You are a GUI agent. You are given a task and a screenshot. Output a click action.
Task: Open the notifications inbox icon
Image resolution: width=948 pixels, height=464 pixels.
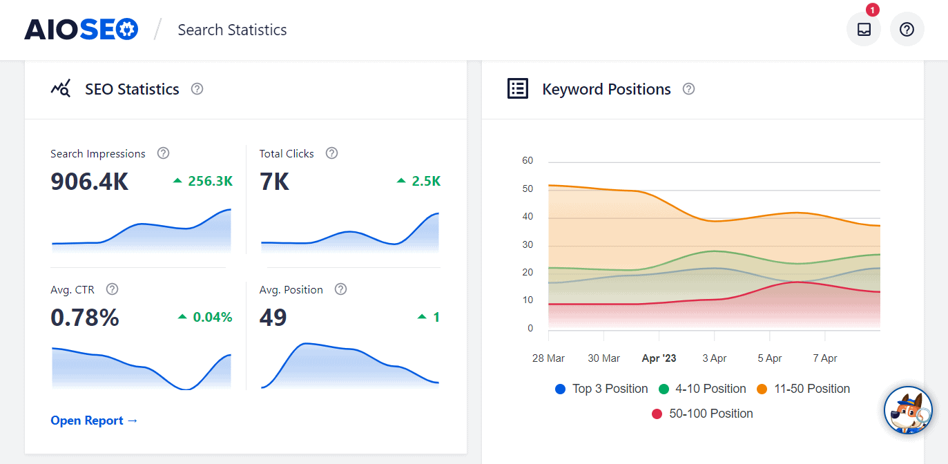click(864, 30)
